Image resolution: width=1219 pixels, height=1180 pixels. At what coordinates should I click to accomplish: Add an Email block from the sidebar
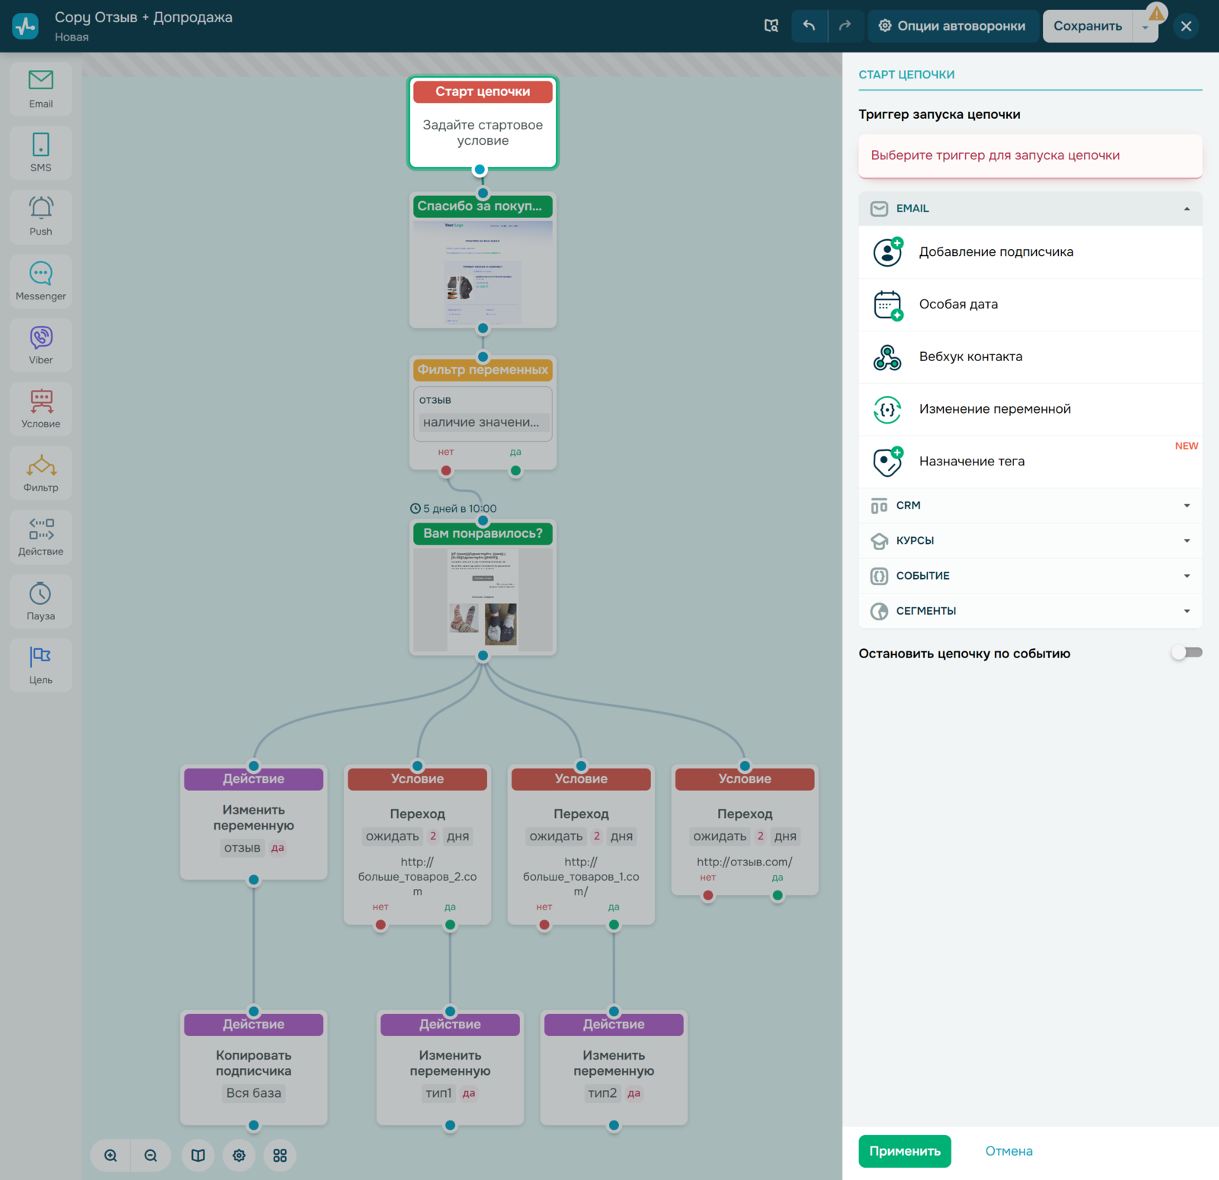(41, 89)
